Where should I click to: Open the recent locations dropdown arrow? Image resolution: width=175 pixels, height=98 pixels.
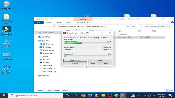46,26
